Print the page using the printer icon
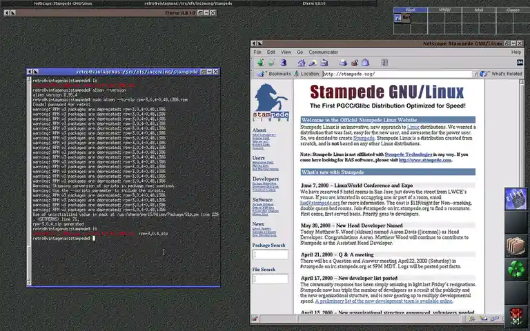 pos(343,63)
